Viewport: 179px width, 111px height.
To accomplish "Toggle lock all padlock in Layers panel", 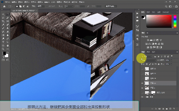I will [159, 64].
